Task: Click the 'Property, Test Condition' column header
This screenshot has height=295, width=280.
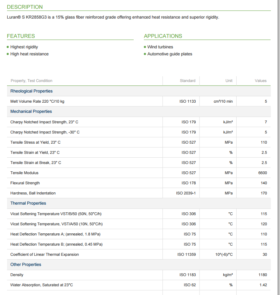Action: (31, 81)
